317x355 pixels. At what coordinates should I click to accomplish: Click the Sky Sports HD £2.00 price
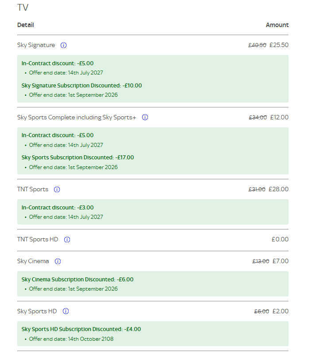[280, 312]
